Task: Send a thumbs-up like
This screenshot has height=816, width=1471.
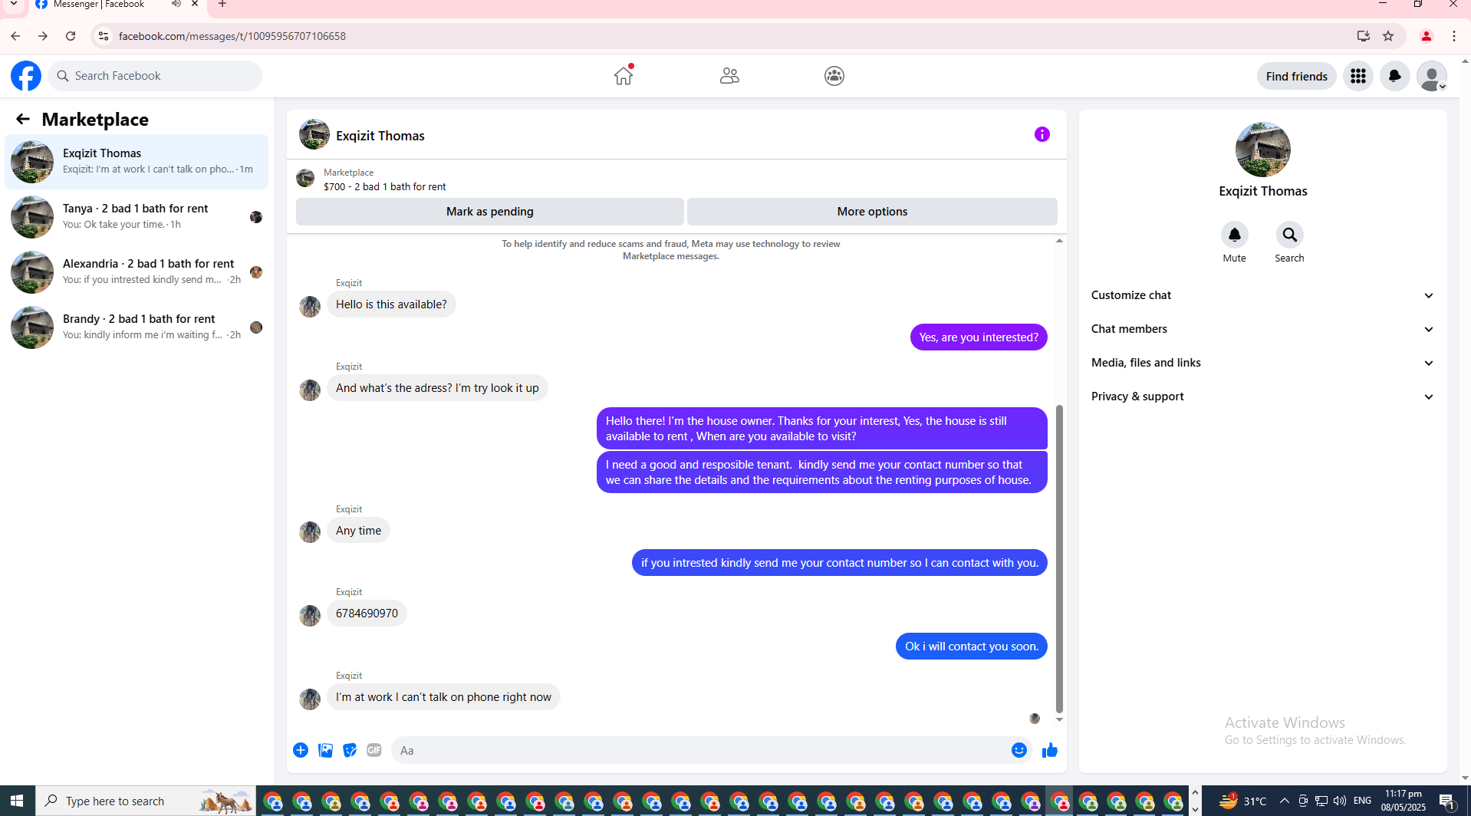Action: coord(1050,750)
